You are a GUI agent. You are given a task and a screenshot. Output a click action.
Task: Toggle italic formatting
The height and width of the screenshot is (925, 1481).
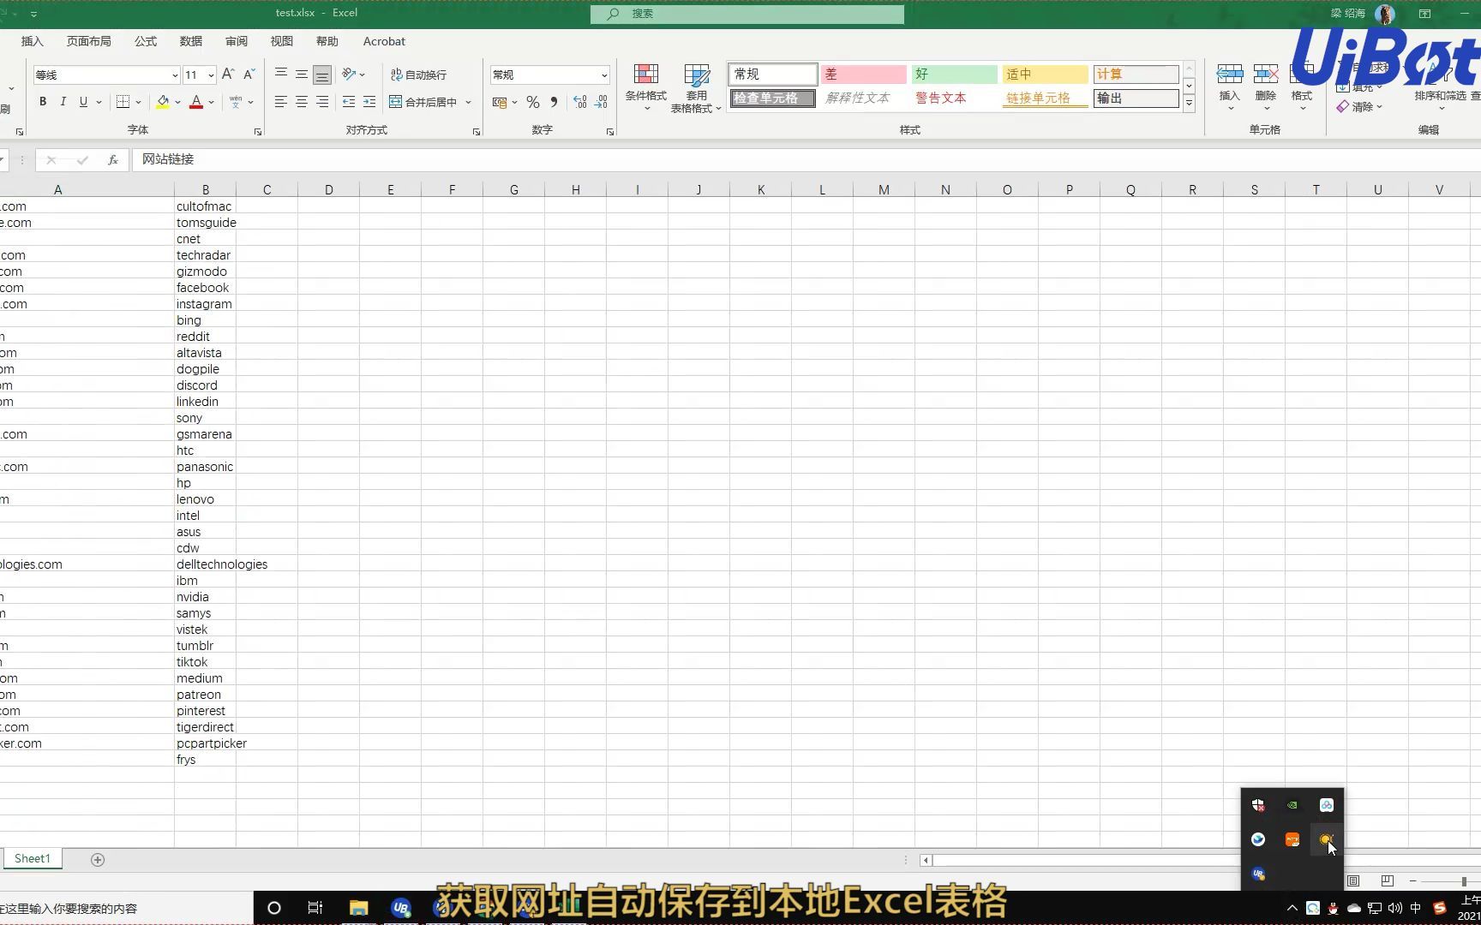pos(63,102)
